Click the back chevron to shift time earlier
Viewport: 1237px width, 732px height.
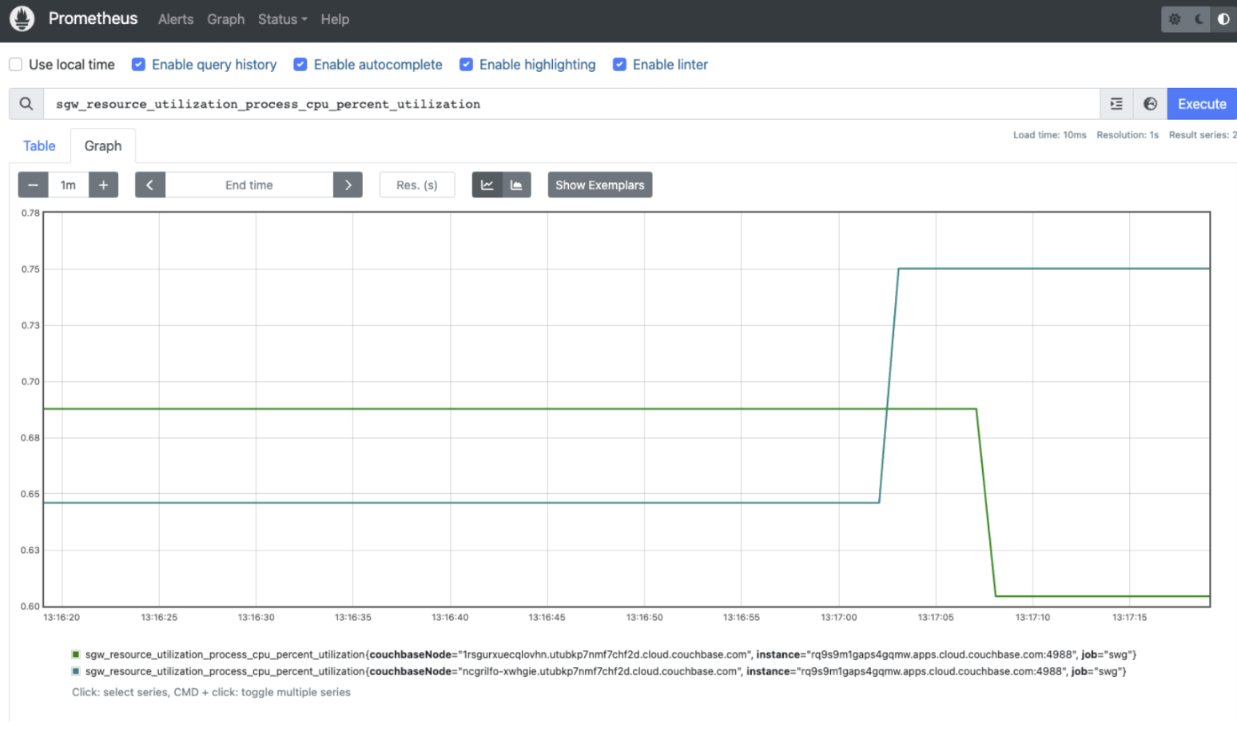150,185
